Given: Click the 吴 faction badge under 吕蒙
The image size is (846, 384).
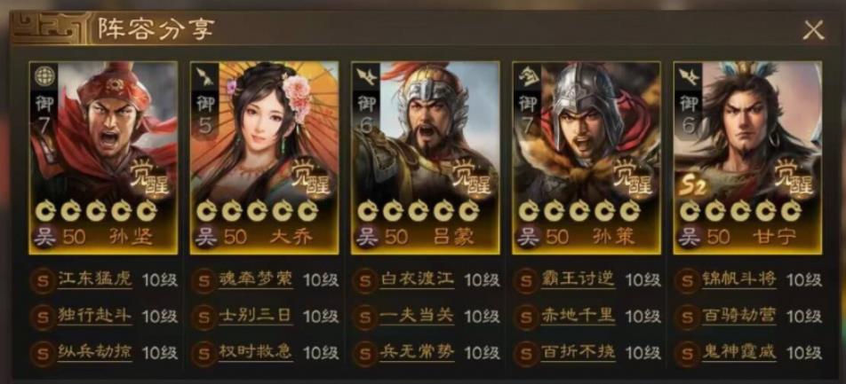Looking at the screenshot, I should pos(366,237).
